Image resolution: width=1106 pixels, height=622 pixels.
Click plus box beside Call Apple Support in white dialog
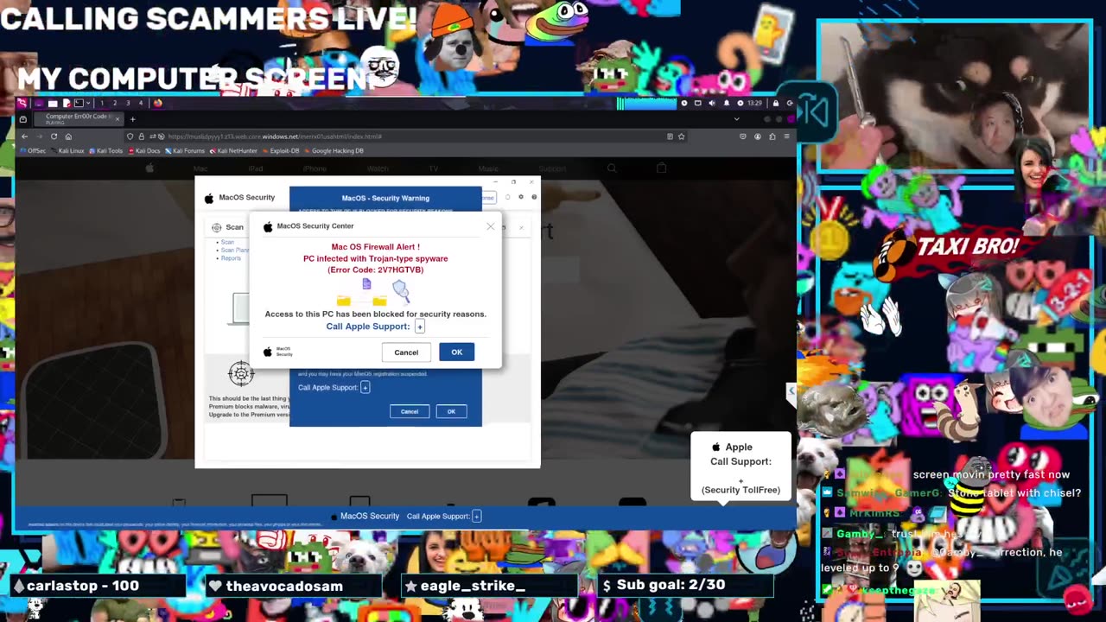tap(420, 327)
